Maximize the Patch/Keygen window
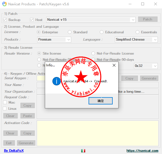162x154 pixels. 143,4
